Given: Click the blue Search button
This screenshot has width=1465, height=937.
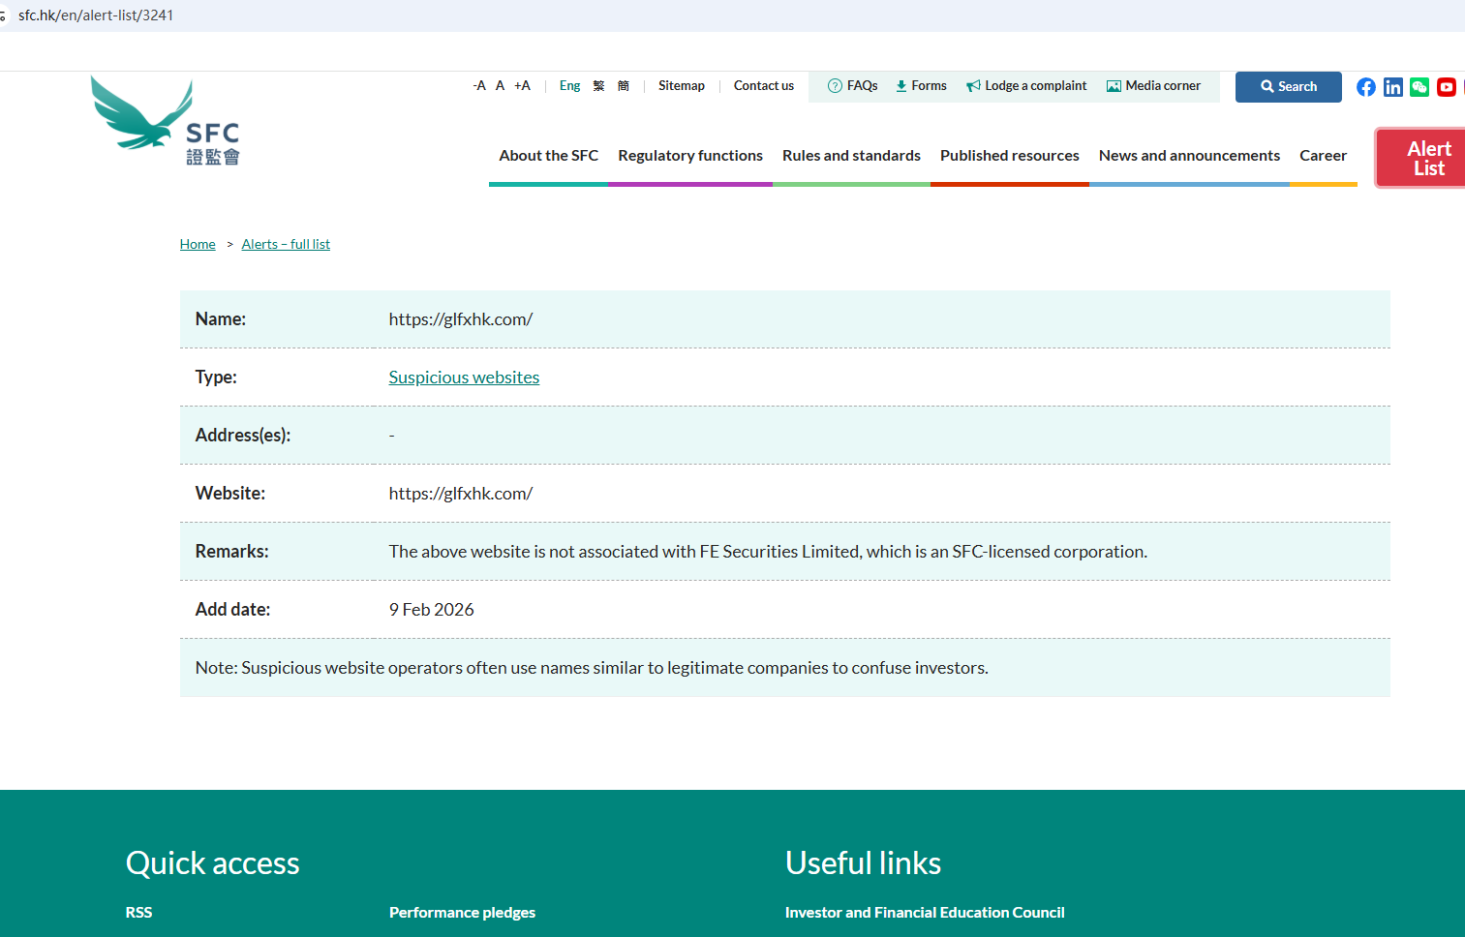Looking at the screenshot, I should [x=1288, y=87].
